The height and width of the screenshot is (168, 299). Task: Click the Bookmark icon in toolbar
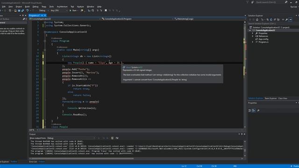coord(106,10)
